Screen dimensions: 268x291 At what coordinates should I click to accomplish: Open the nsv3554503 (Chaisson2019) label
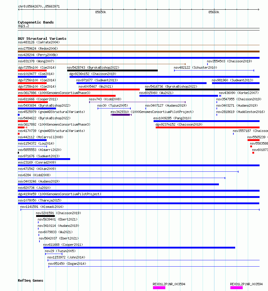pos(229,61)
